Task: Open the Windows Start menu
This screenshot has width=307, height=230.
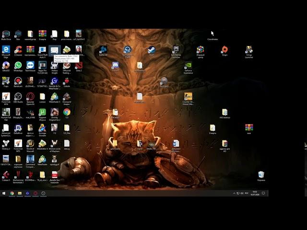Action: (x=4, y=193)
